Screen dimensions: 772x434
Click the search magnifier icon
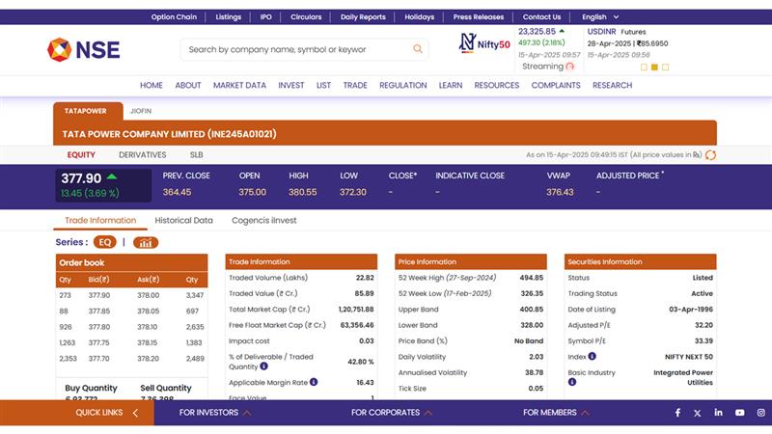418,49
